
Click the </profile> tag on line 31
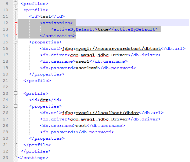37,145
